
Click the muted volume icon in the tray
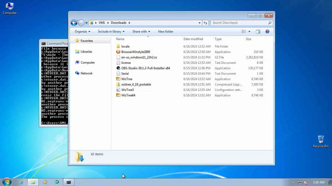(306, 182)
